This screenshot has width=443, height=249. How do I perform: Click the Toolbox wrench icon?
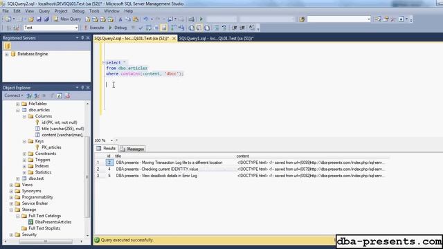click(x=393, y=19)
